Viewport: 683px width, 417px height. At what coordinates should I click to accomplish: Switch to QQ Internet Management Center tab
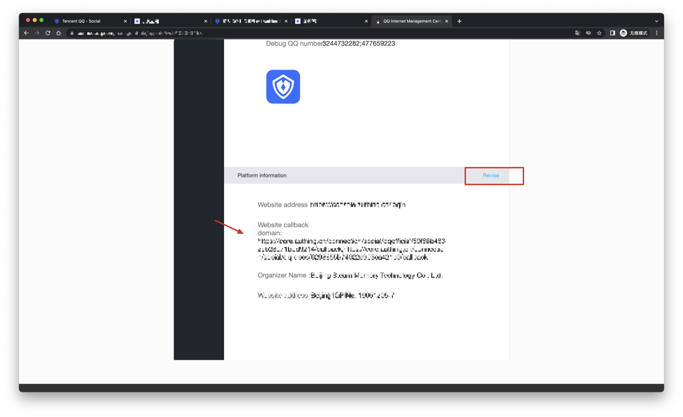tap(412, 21)
